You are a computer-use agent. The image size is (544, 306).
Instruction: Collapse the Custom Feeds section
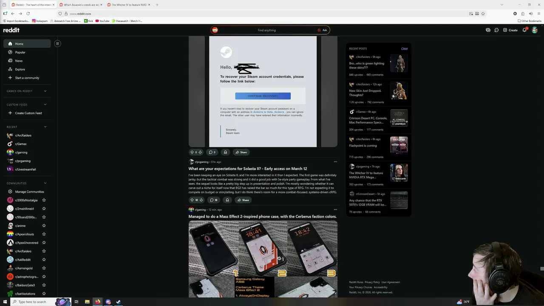pos(45,105)
